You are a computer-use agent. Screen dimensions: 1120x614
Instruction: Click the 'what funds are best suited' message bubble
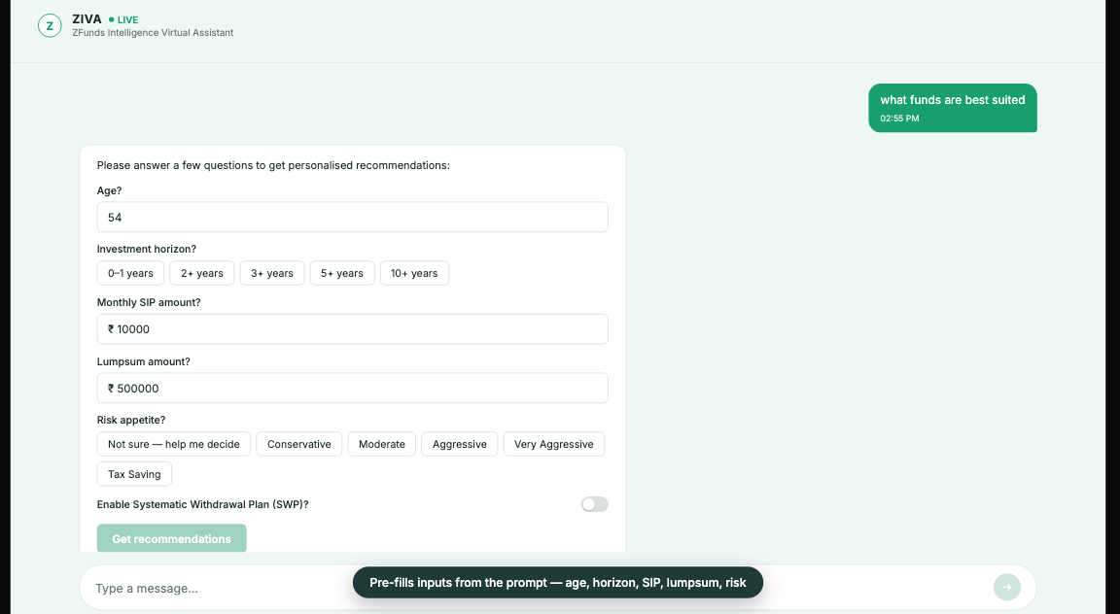pyautogui.click(x=952, y=108)
